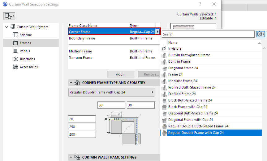Click the Panels page icon

click(15, 51)
